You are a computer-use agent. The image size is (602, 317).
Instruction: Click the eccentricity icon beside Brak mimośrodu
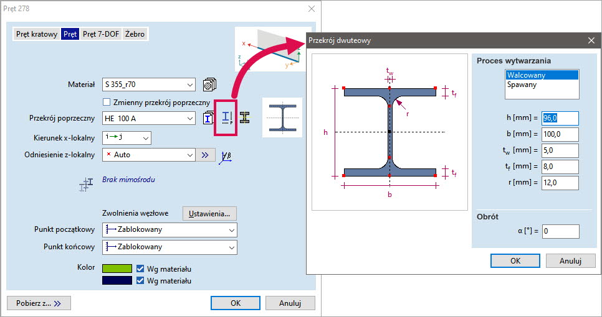(x=86, y=184)
